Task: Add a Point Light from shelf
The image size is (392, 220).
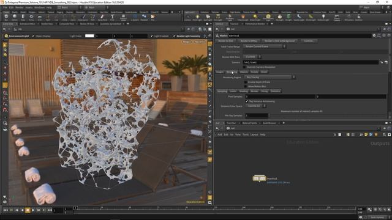Action: (197, 17)
